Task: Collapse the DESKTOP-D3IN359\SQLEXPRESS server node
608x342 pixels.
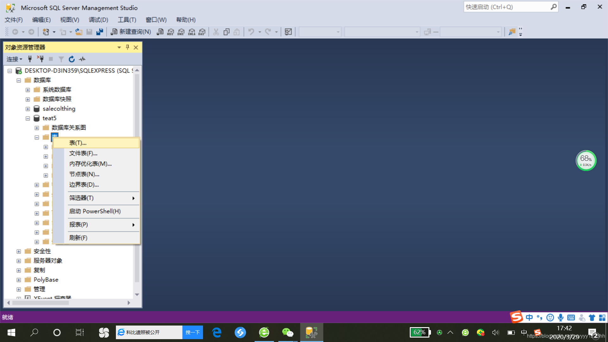Action: 10,71
